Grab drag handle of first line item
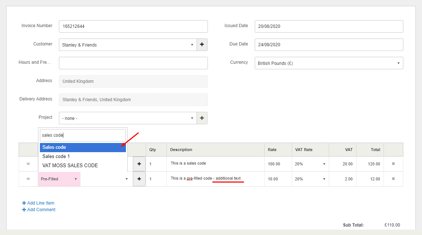 28,164
